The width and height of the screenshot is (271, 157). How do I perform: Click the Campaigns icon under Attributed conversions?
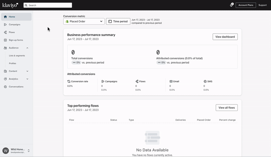click(103, 81)
